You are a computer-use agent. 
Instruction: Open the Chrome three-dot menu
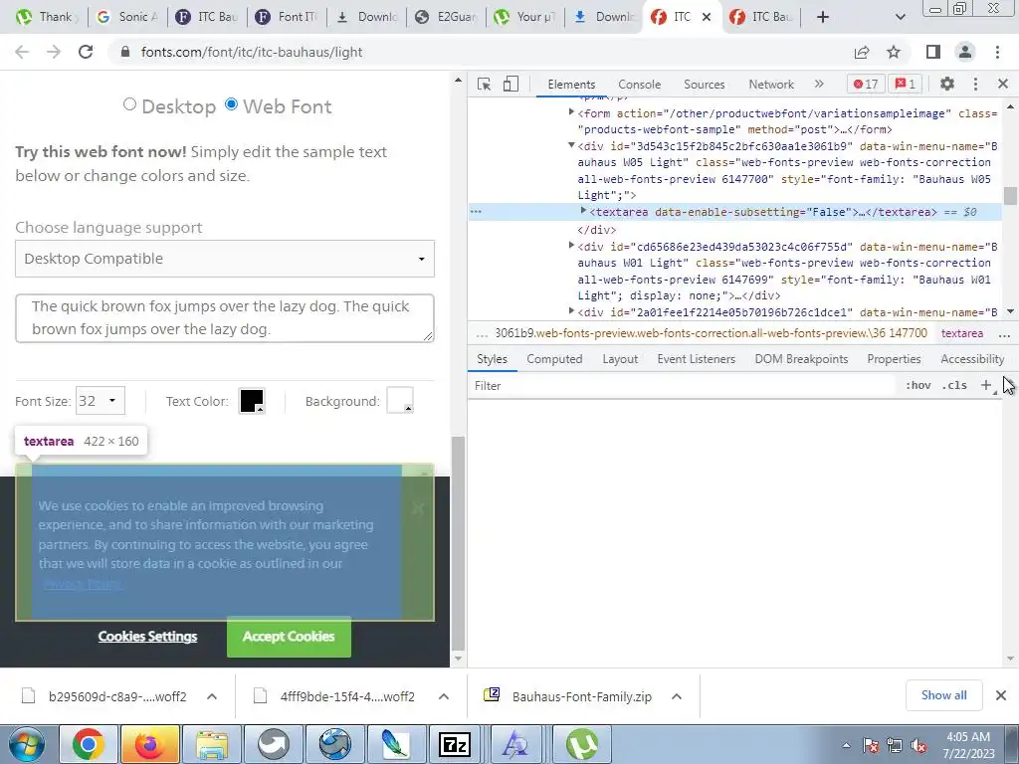click(997, 52)
